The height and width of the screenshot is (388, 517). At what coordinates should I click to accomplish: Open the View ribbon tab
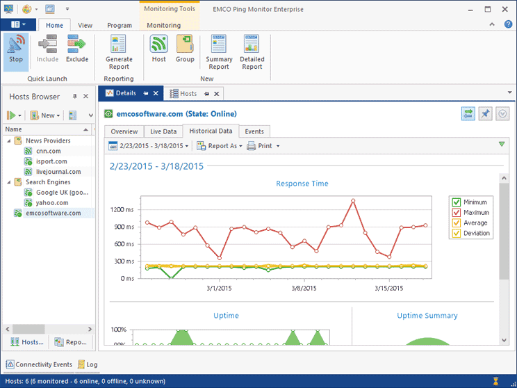[85, 26]
